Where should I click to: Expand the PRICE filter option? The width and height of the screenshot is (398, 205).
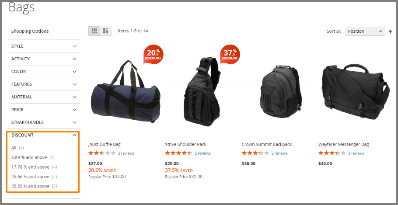pyautogui.click(x=44, y=110)
